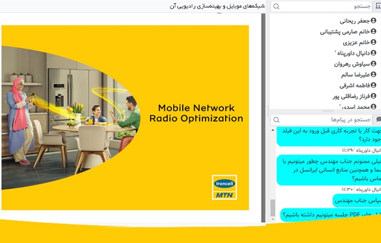This screenshot has width=381, height=243.
Task: Click the avatar icon beside جعفر ریحانی
Action: pyautogui.click(x=373, y=21)
